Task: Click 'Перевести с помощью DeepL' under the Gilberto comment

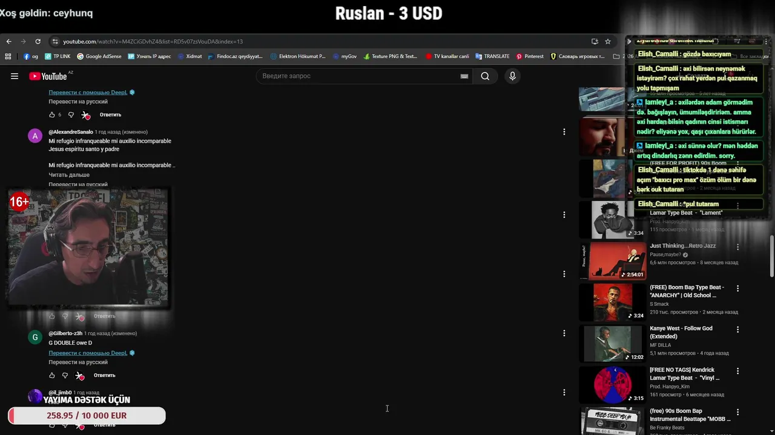Action: click(x=88, y=353)
